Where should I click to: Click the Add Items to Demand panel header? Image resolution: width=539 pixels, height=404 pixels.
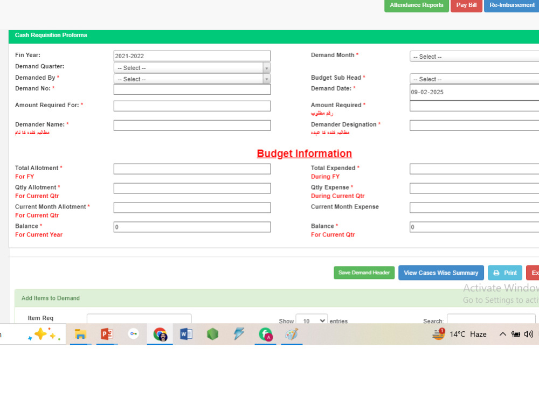[277, 298]
